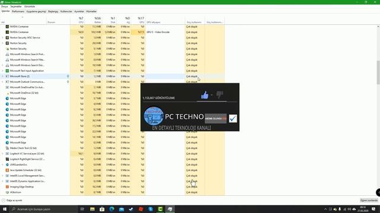Switch to the Uygulama geçmişi tab
The image size is (380, 213).
point(36,11)
